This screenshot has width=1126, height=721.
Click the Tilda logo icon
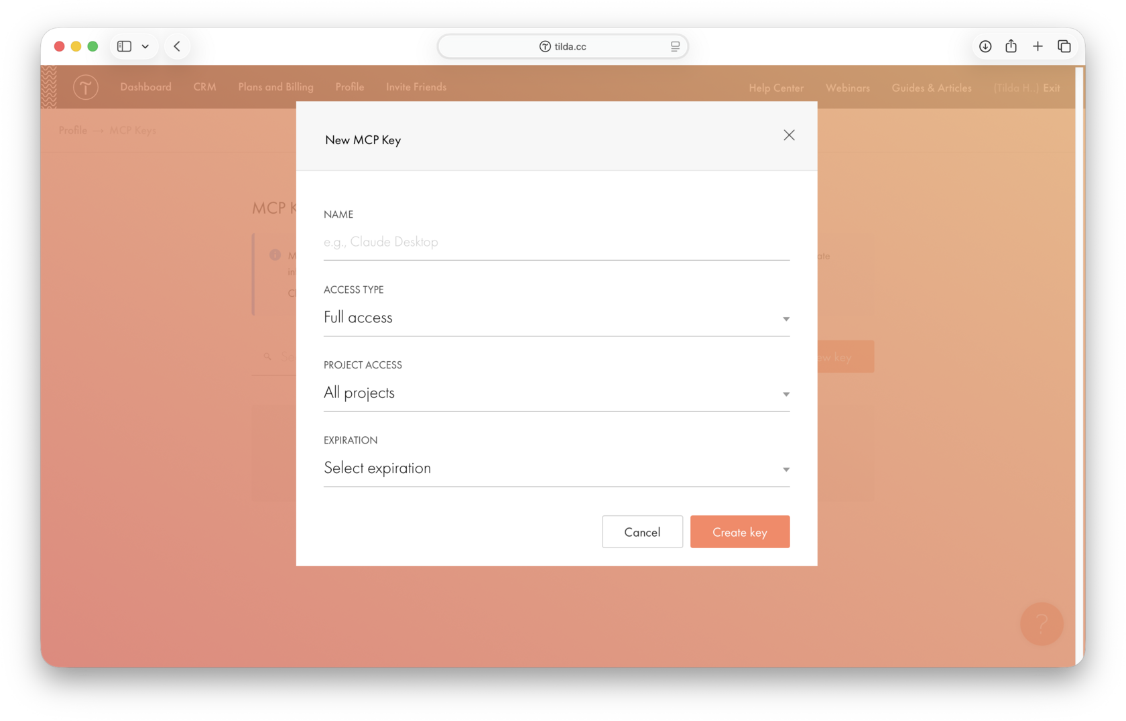pyautogui.click(x=86, y=87)
